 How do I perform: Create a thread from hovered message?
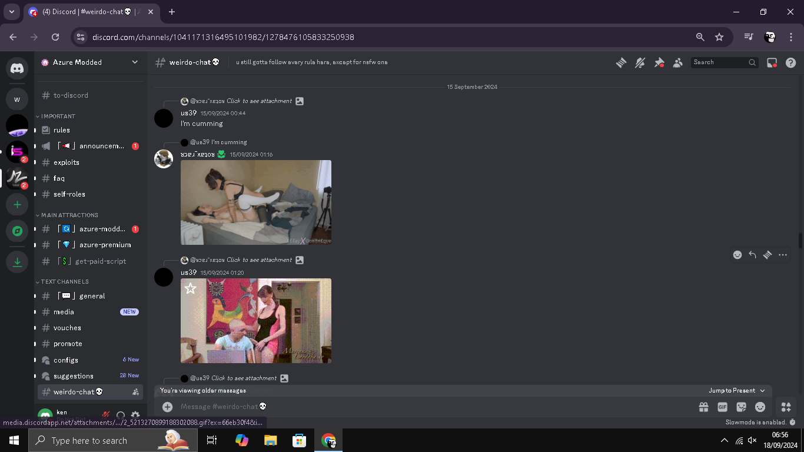point(768,255)
